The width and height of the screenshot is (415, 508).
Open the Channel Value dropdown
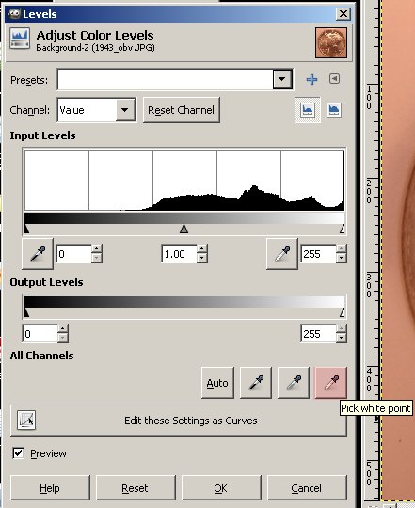(96, 110)
